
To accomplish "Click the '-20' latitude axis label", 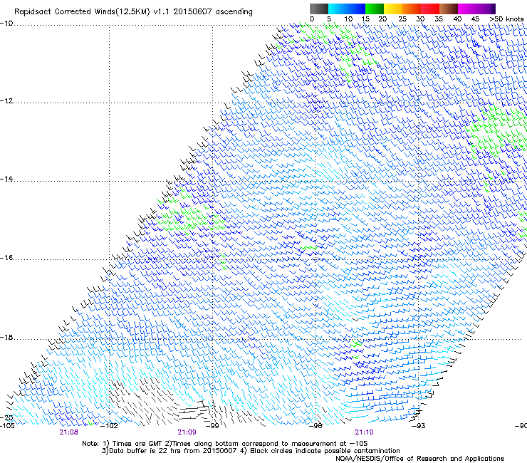I will pos(6,417).
